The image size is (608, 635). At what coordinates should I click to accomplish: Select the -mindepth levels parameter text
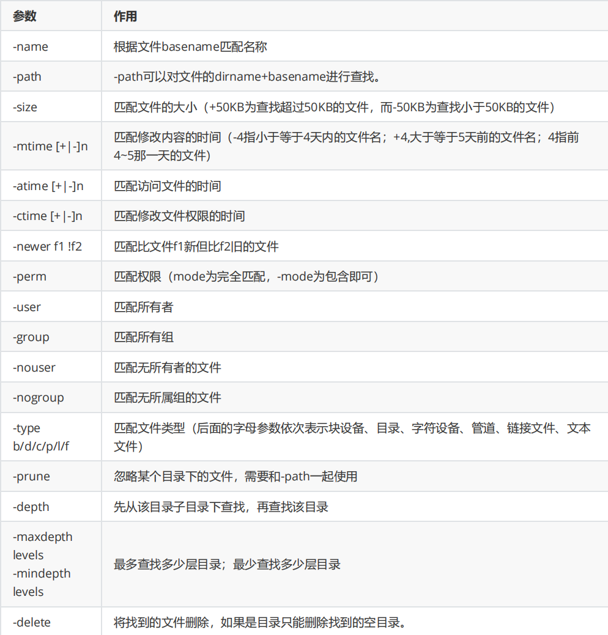[42, 582]
